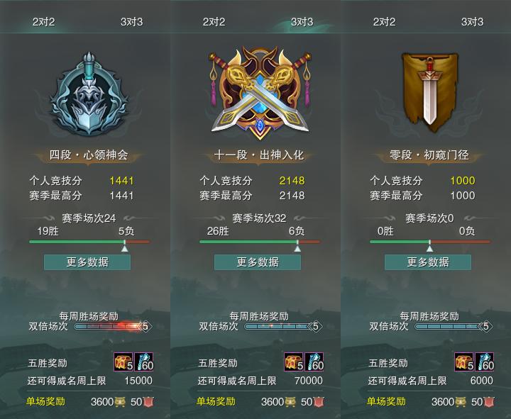The image size is (511, 419).
Task: Click the eleventh-rank crossed swords emblem
Action: (260, 93)
